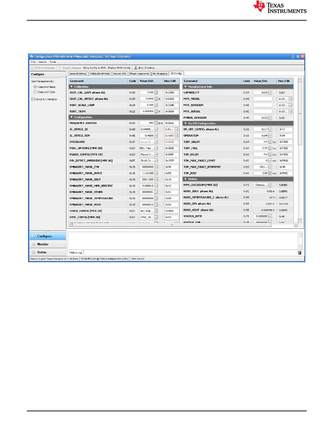The height and width of the screenshot is (433, 333).
Task: Click the TON_RISE hex field 0xF00C
Action: (x=285, y=173)
